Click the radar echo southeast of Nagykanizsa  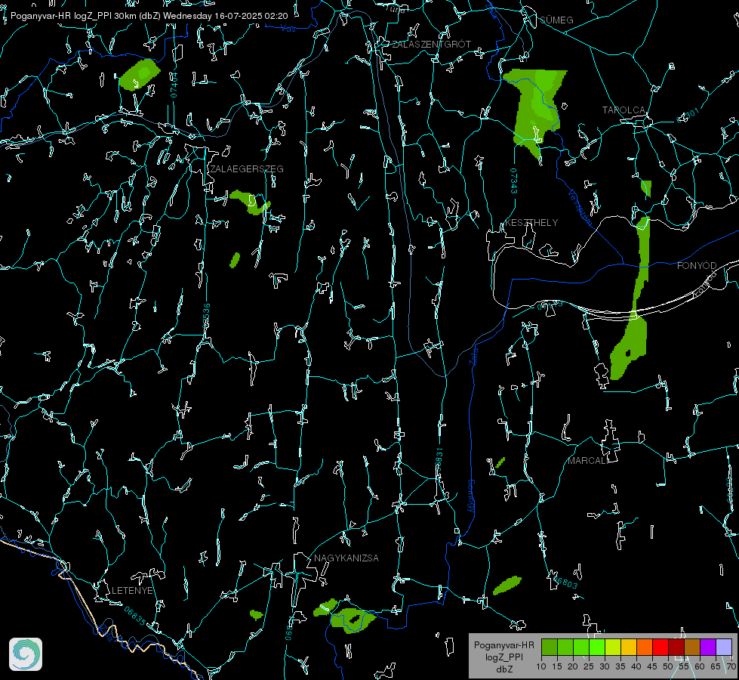coord(353,620)
